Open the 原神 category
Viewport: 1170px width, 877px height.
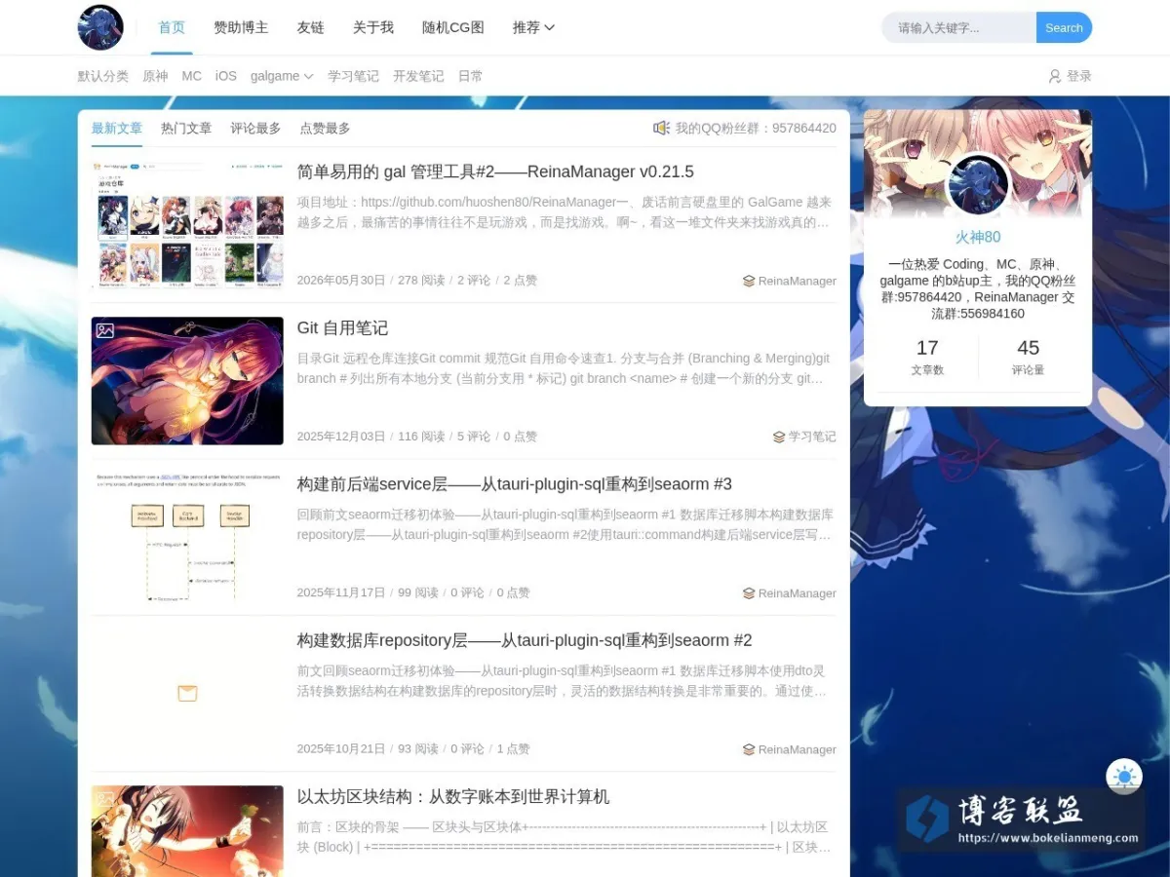[155, 76]
